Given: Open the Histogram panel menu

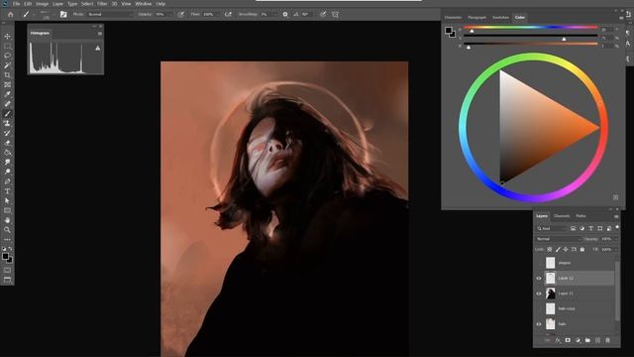Looking at the screenshot, I should pyautogui.click(x=99, y=34).
